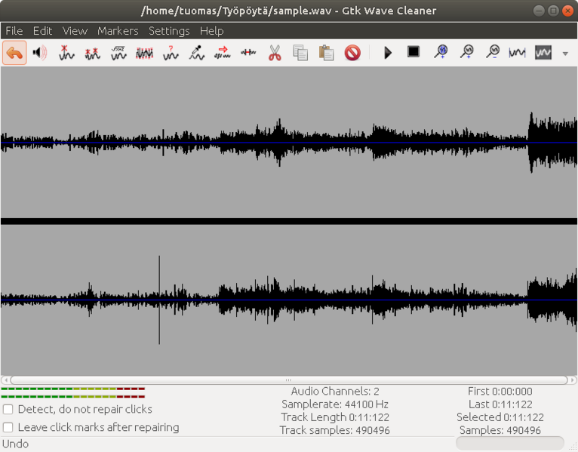Open the Settings menu
Viewport: 578px width, 452px height.
169,31
